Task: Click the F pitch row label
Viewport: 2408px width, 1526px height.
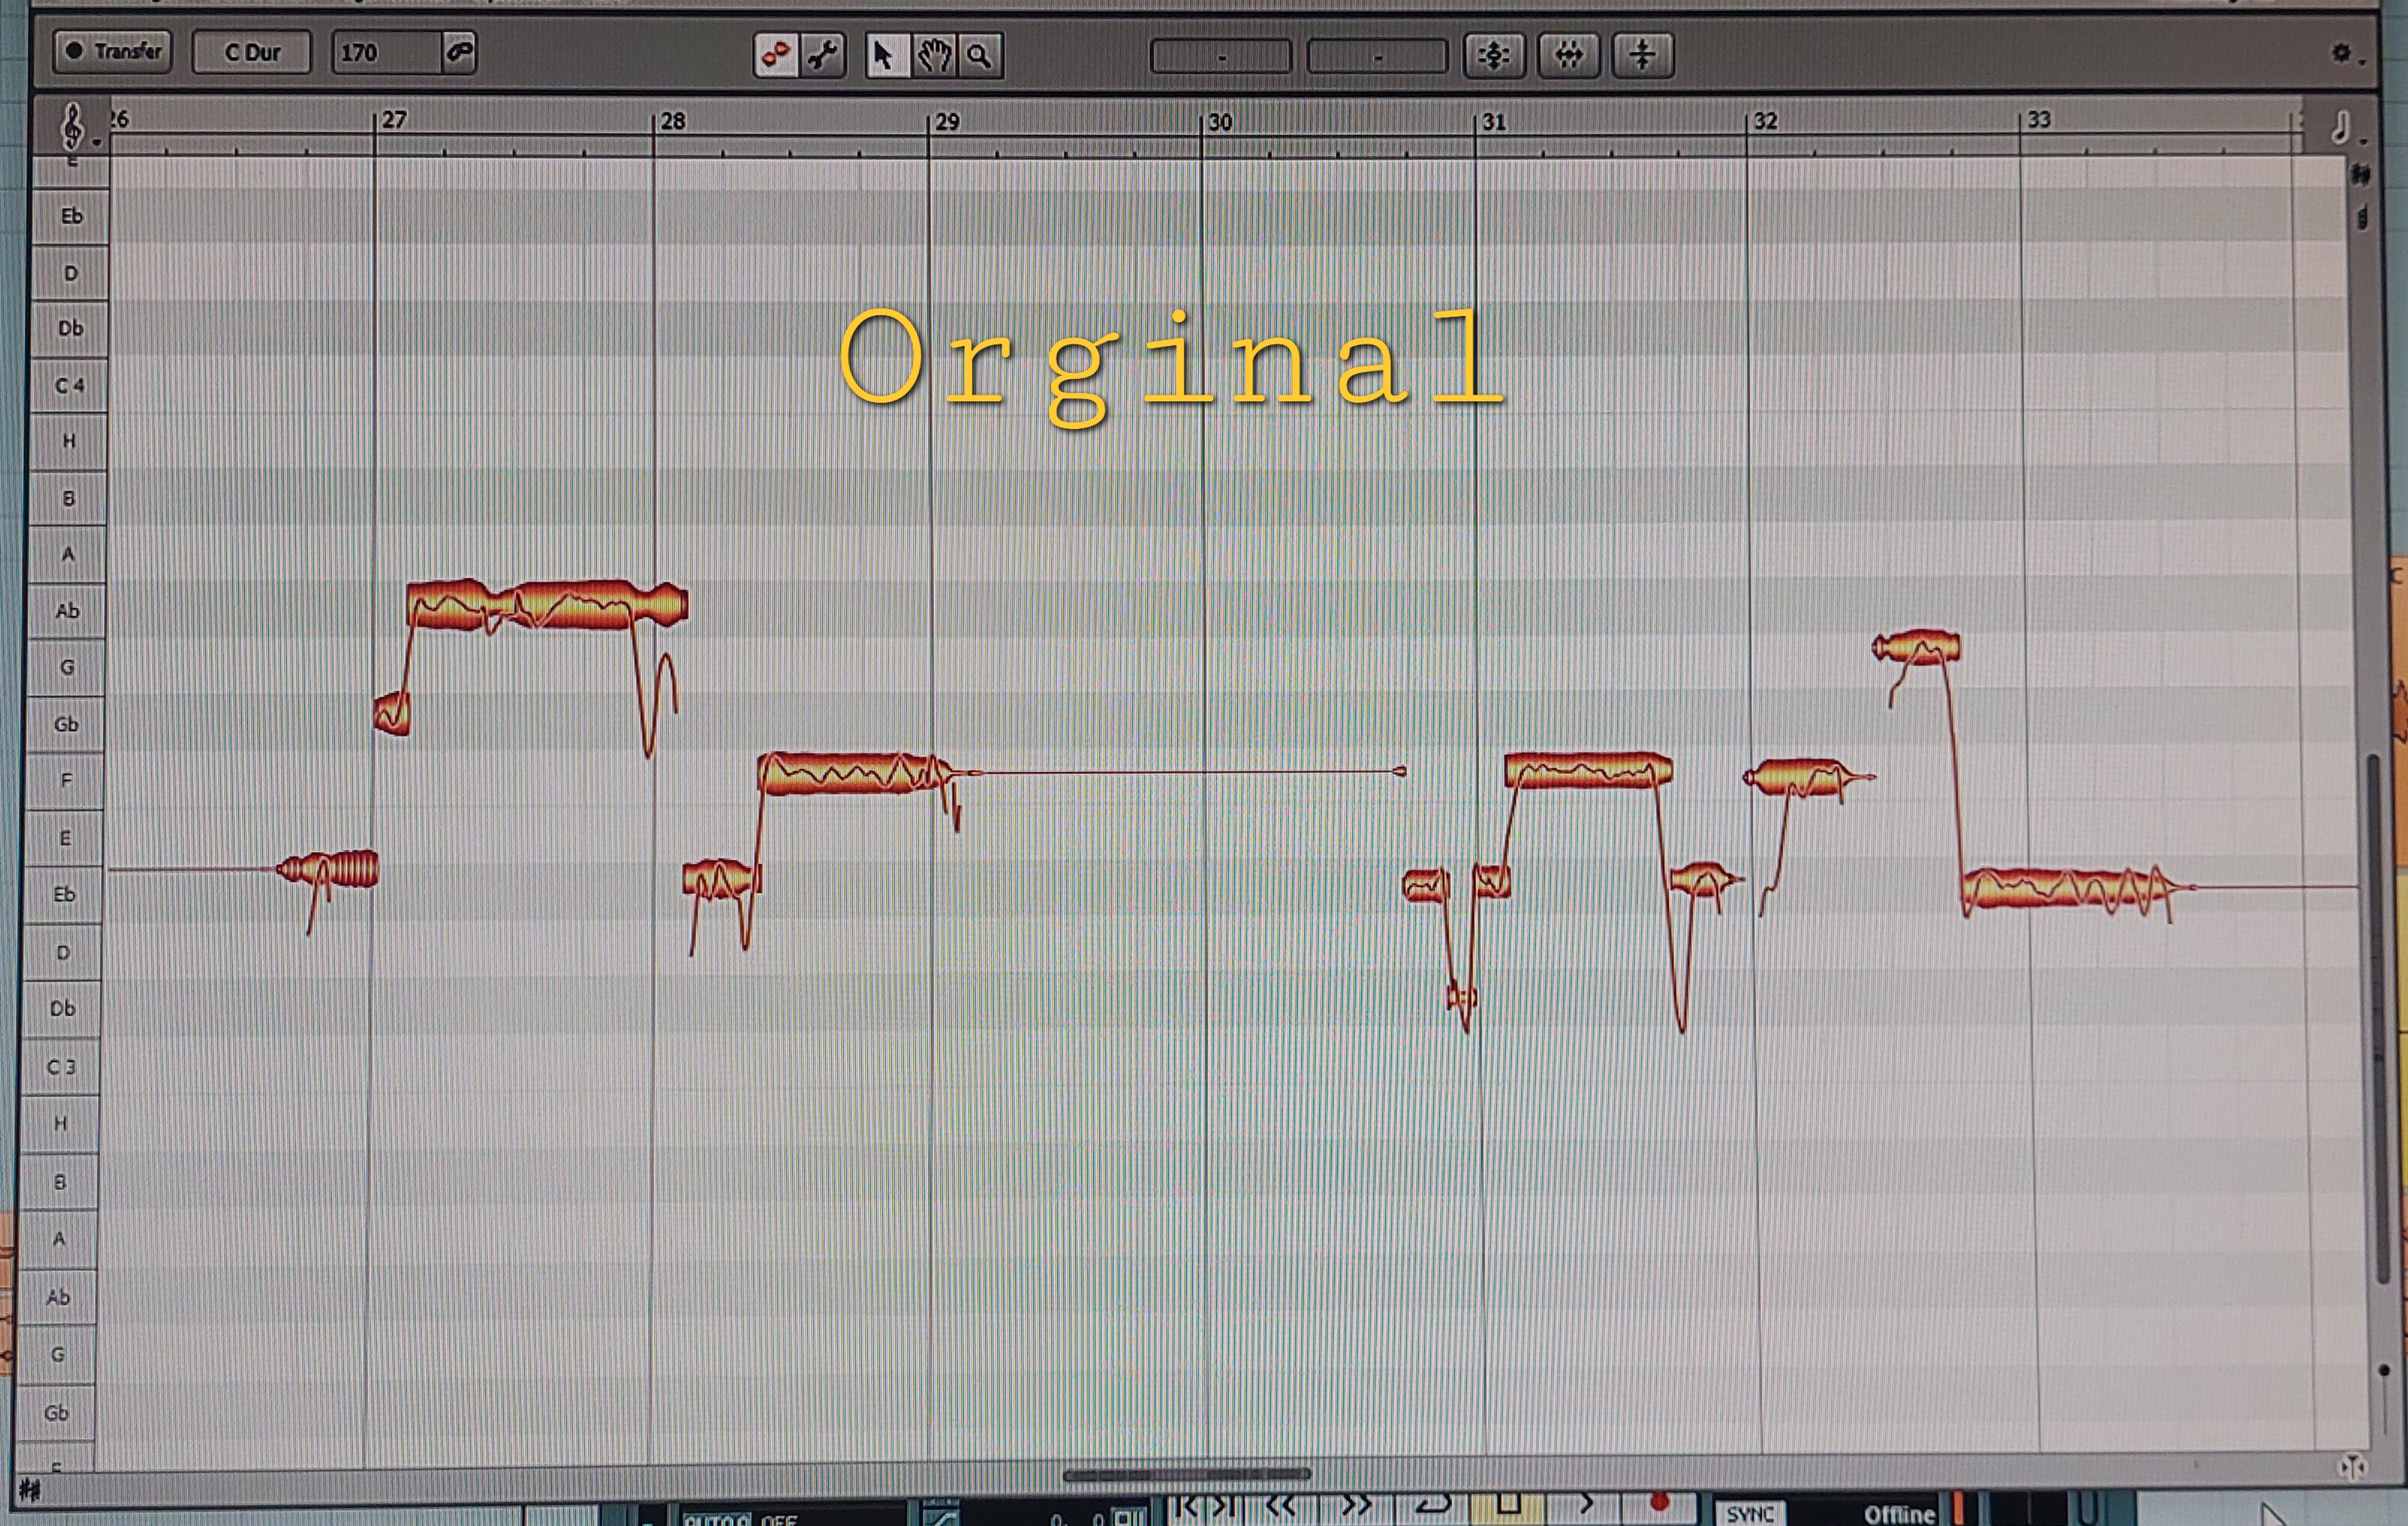Action: (x=66, y=780)
